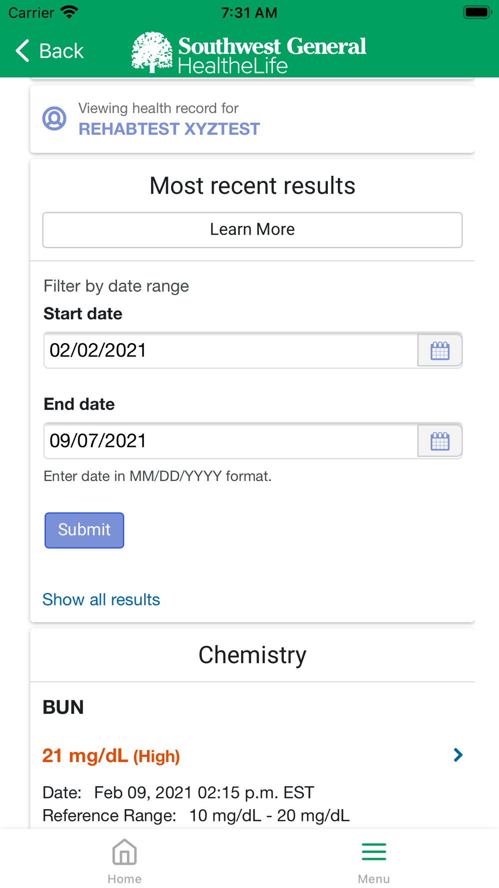Screen dimensions: 499x888
Task: Tap the REHABTEST XYZTEST patient name
Action: (169, 129)
